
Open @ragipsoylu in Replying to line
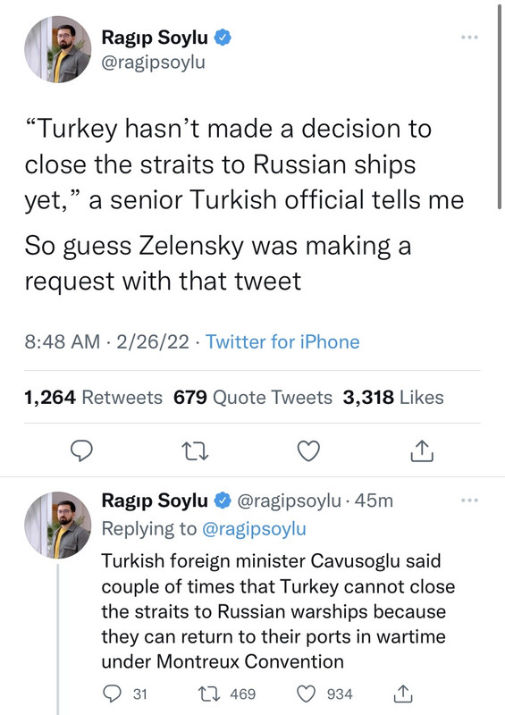coord(254,529)
